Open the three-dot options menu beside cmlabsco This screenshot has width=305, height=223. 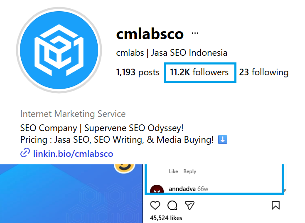click(x=195, y=33)
